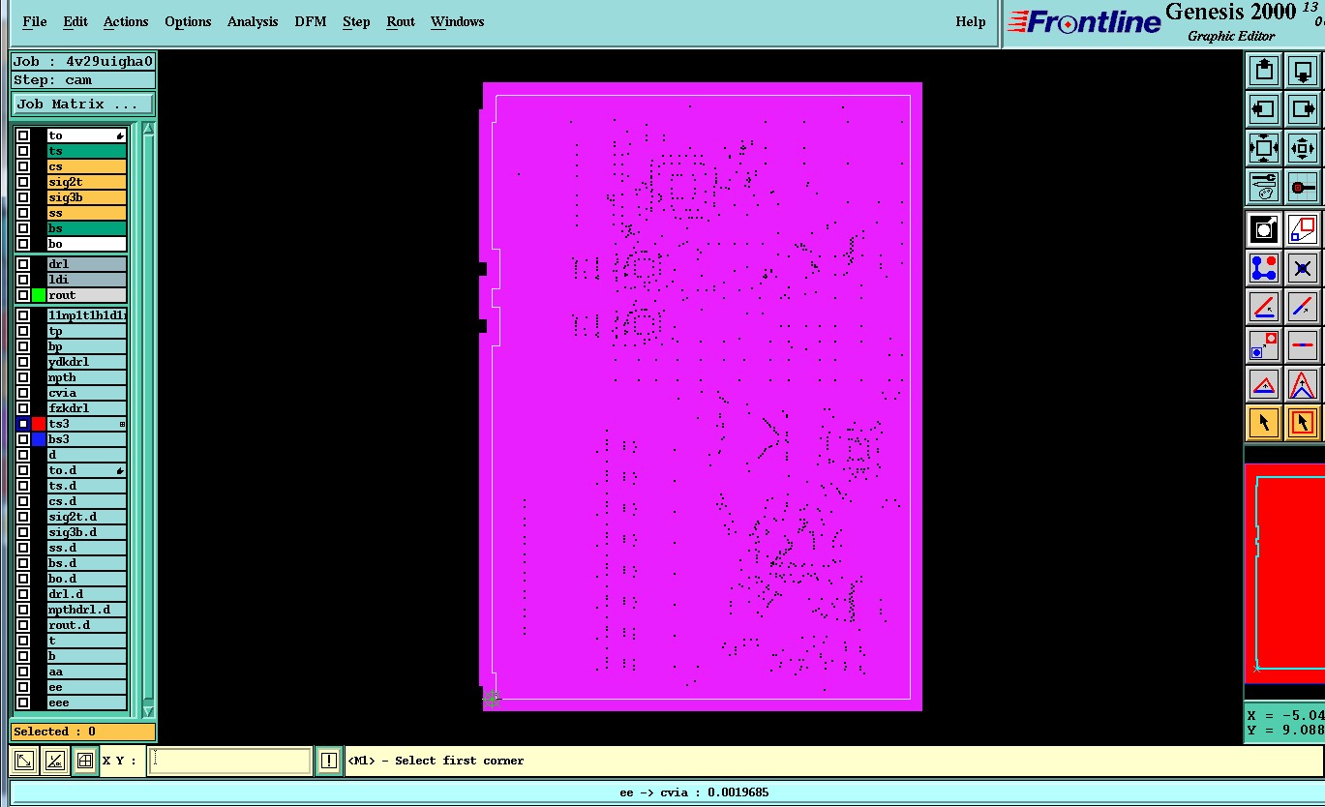Select the red and blue squares copy tool
The width and height of the screenshot is (1325, 807).
pos(1303,229)
